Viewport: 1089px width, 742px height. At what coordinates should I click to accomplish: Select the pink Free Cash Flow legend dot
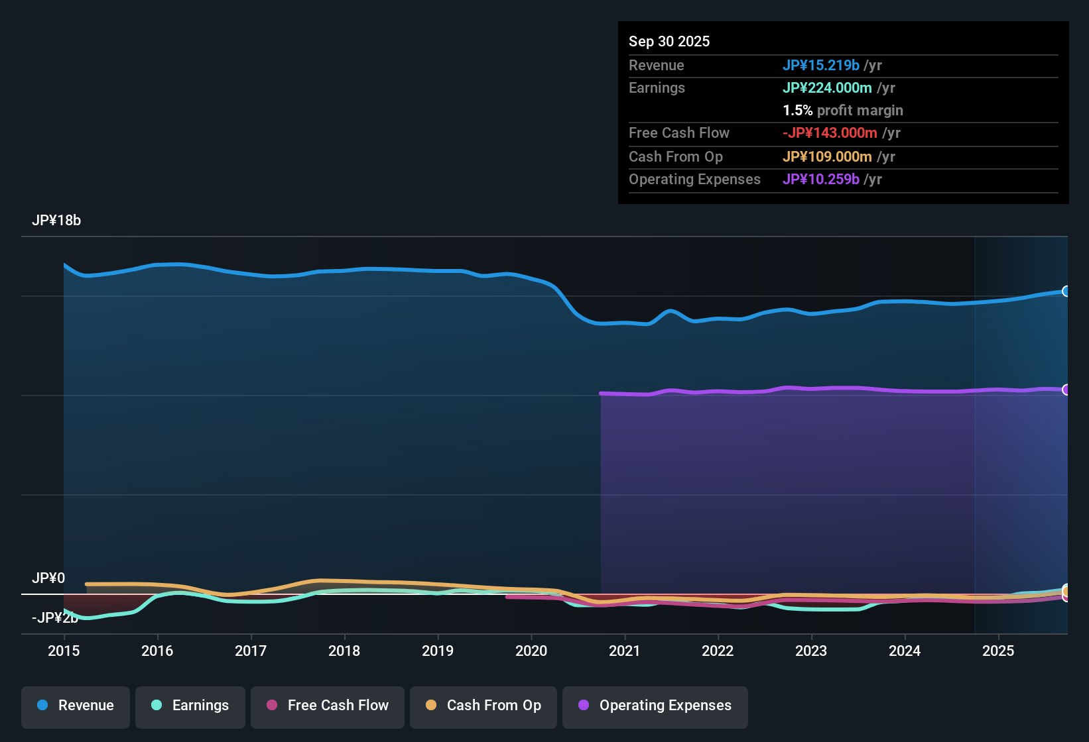[x=271, y=706]
